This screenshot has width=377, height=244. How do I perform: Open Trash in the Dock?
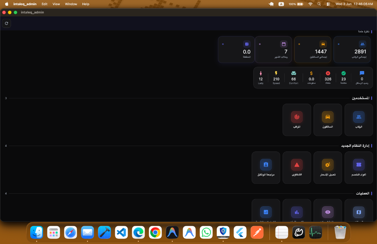340,232
